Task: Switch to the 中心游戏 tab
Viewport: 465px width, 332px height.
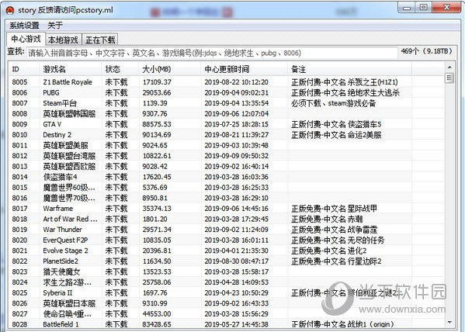Action: point(26,39)
